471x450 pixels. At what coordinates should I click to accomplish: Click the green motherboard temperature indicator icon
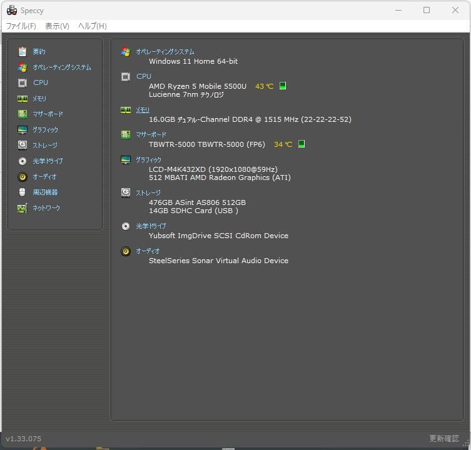301,144
